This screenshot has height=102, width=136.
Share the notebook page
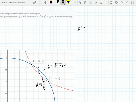pos(127,3)
